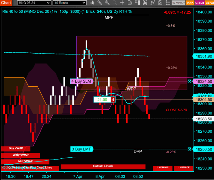Image resolution: width=214 pixels, height=180 pixels.
Task: Select the 3 Buy LMT order flag
Action: pos(81,149)
